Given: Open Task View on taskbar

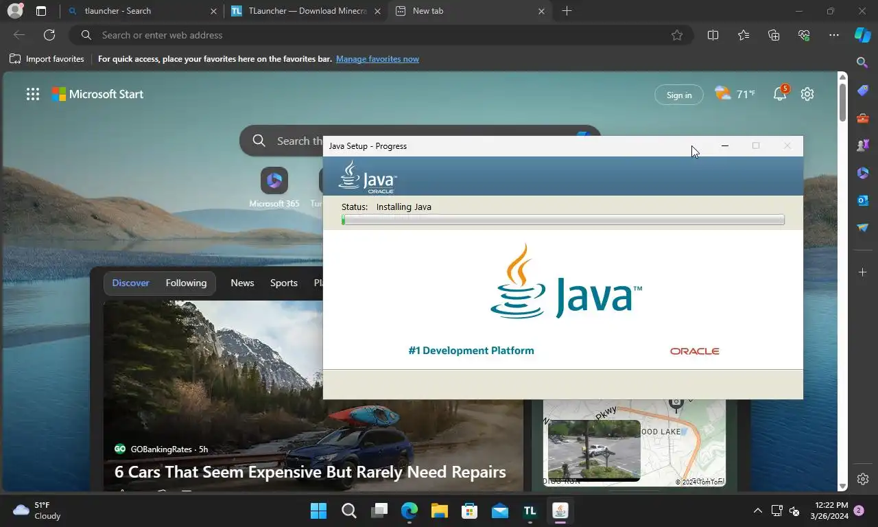Looking at the screenshot, I should (x=379, y=511).
